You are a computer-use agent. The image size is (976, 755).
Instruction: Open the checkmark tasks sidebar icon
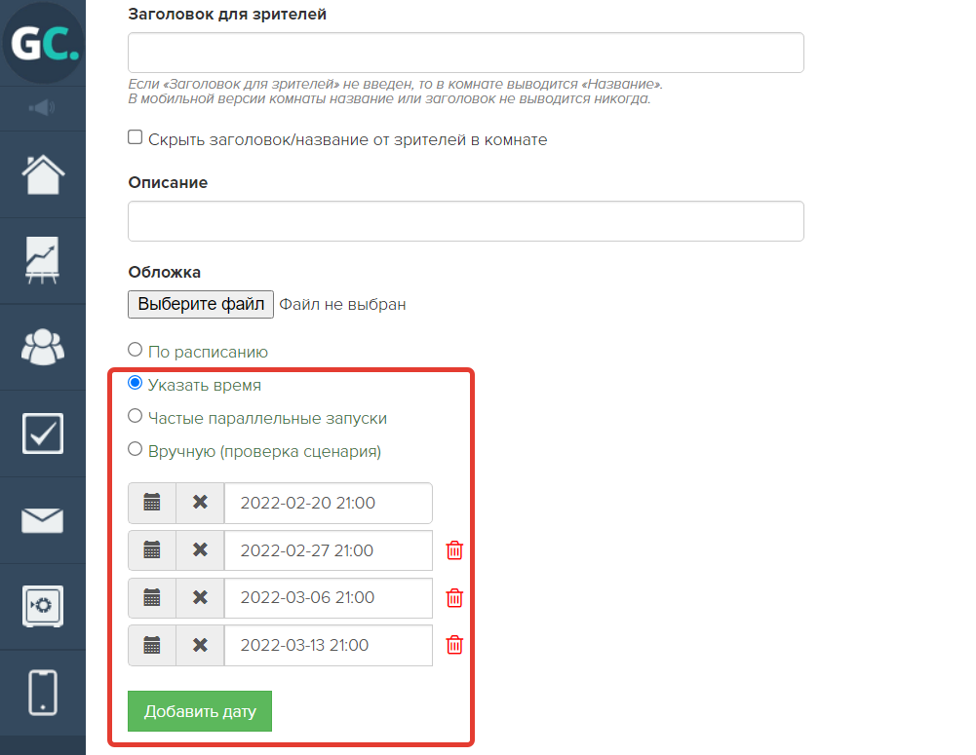coord(43,434)
